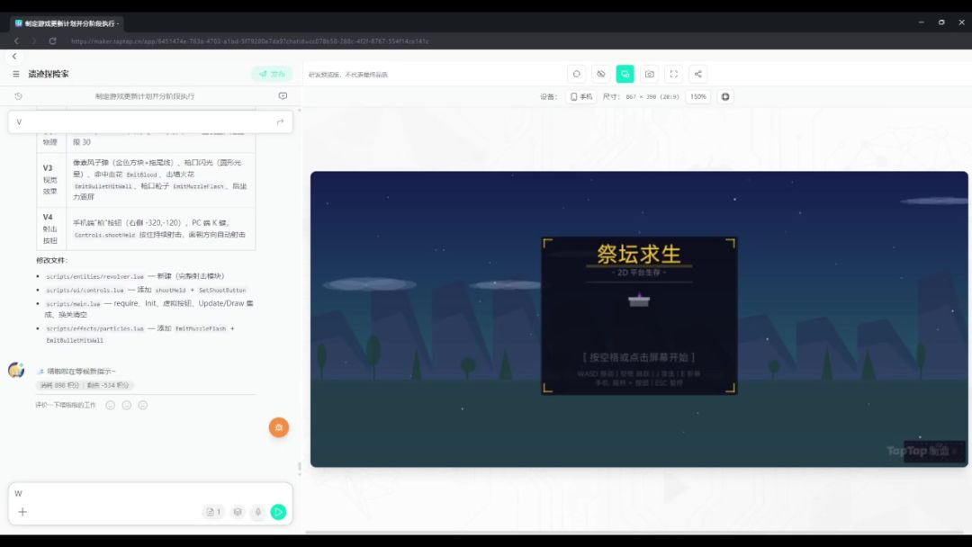Open the hamburger menu beside the project name

coord(16,74)
